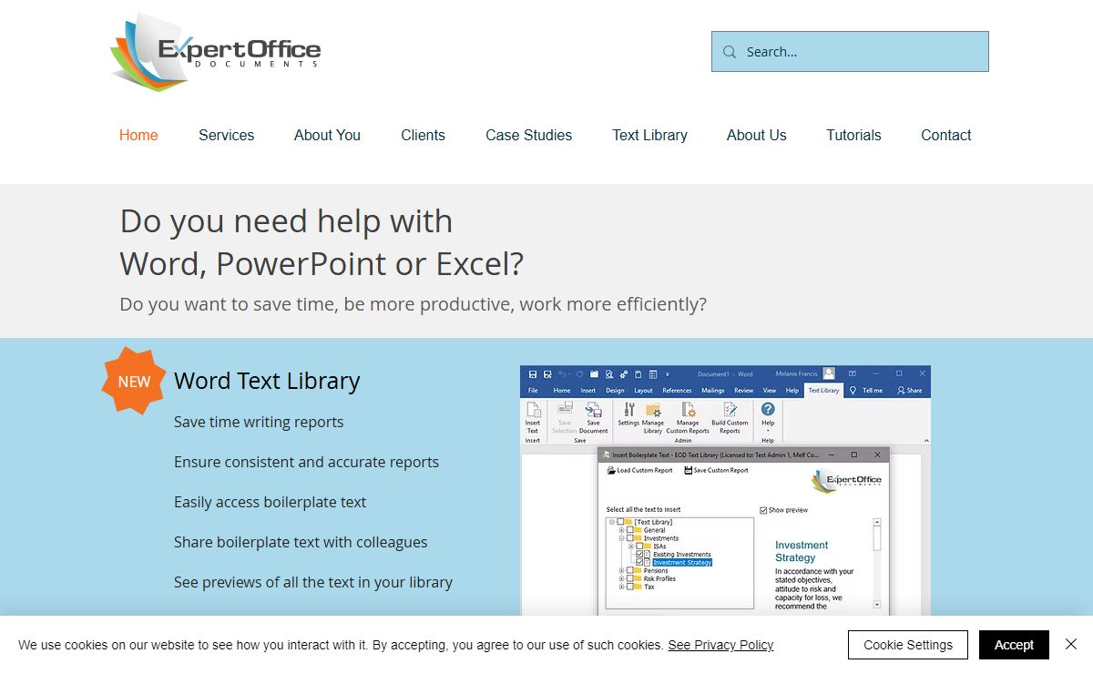Click "Share boilerplate text with colleagues" line
Image resolution: width=1093 pixels, height=674 pixels.
coord(301,542)
